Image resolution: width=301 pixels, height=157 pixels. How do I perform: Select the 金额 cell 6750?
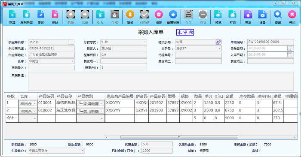[231, 111]
